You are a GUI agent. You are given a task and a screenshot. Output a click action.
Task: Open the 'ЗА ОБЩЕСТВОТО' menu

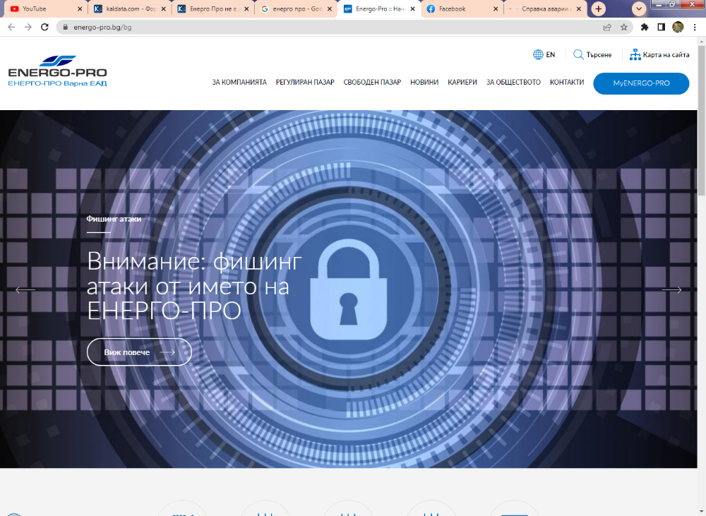tap(513, 83)
